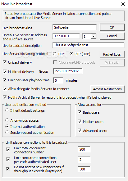Select TCP streaming protocol
This screenshot has height=181, width=128.
coord(58,54)
